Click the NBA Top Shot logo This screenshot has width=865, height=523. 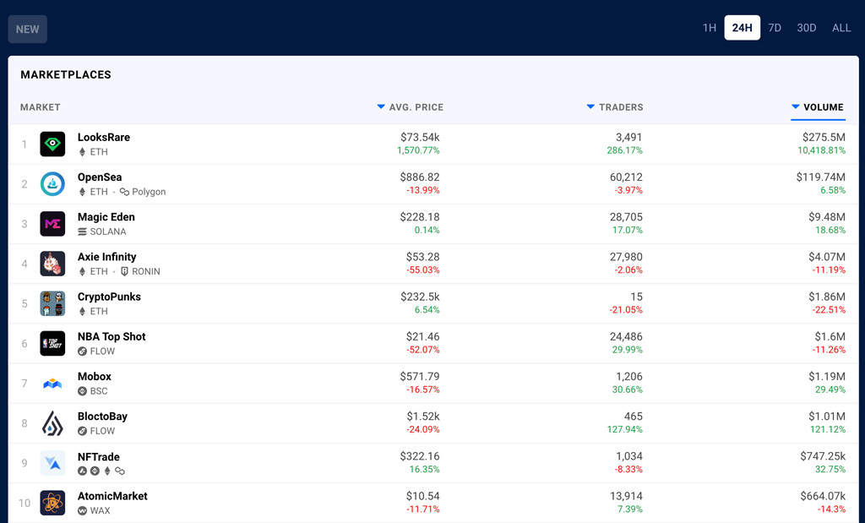52,343
